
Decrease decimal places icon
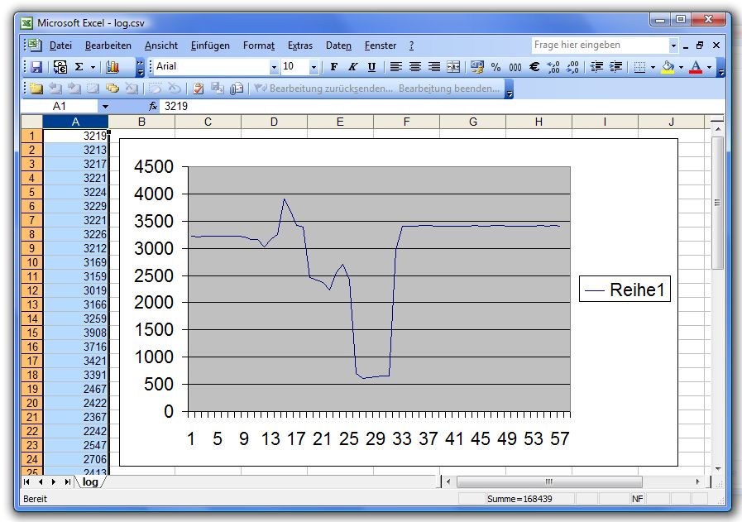[572, 67]
